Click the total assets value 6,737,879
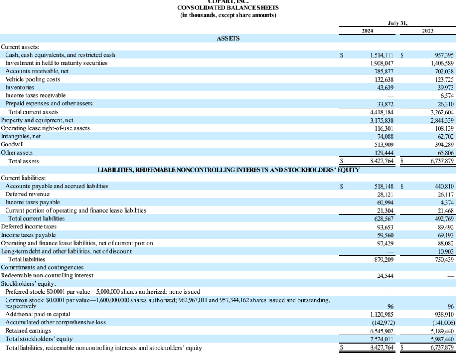Image resolution: width=459 pixels, height=353 pixels. [442, 161]
